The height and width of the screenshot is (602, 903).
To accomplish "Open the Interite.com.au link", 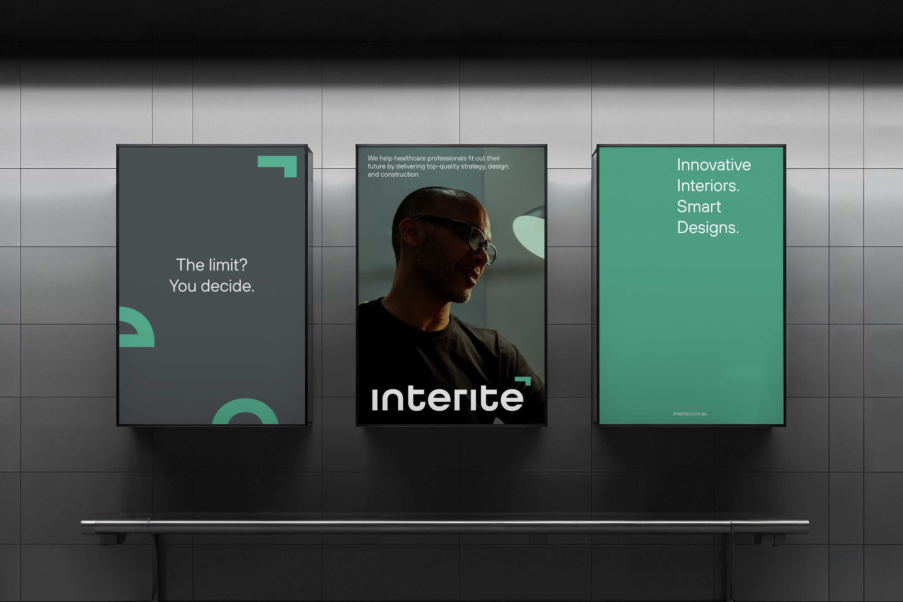I will click(x=690, y=414).
